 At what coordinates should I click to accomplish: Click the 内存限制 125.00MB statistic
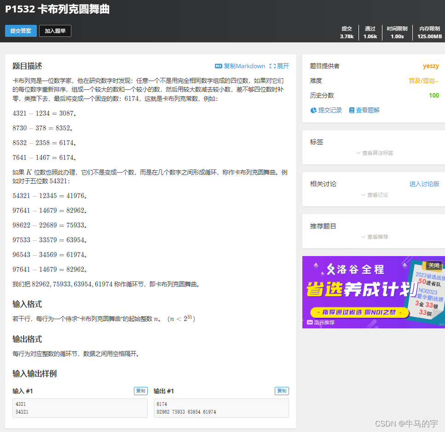(x=429, y=32)
